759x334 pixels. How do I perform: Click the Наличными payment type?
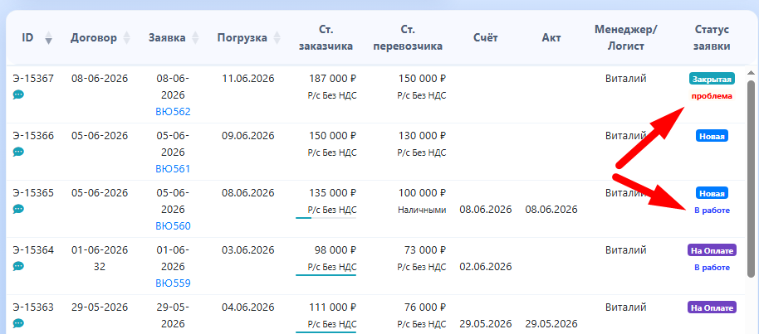(x=422, y=210)
